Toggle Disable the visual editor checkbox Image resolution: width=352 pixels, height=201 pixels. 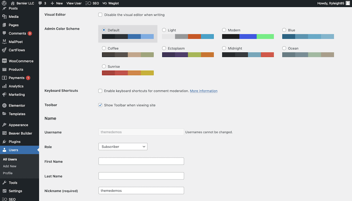100,14
